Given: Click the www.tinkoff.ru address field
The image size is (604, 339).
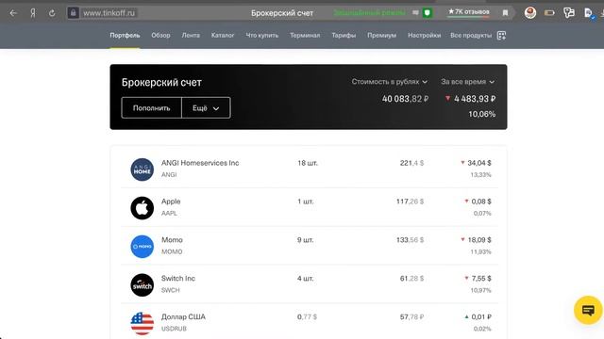Looking at the screenshot, I should click(109, 13).
